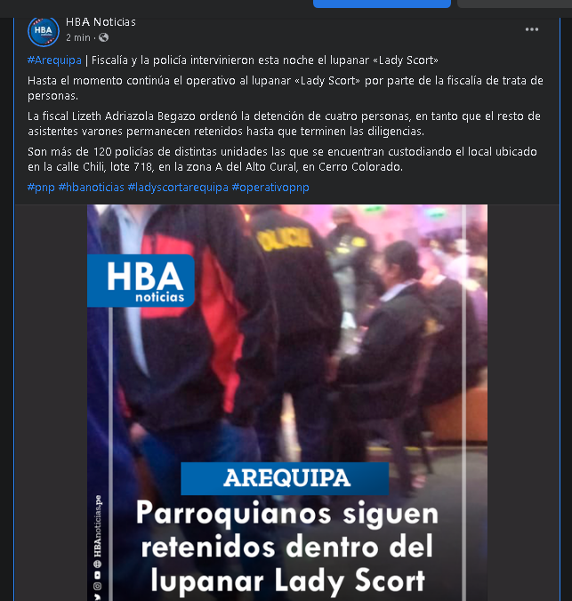Open the #operativopnp hashtag
Image resolution: width=572 pixels, height=601 pixels.
coord(270,188)
